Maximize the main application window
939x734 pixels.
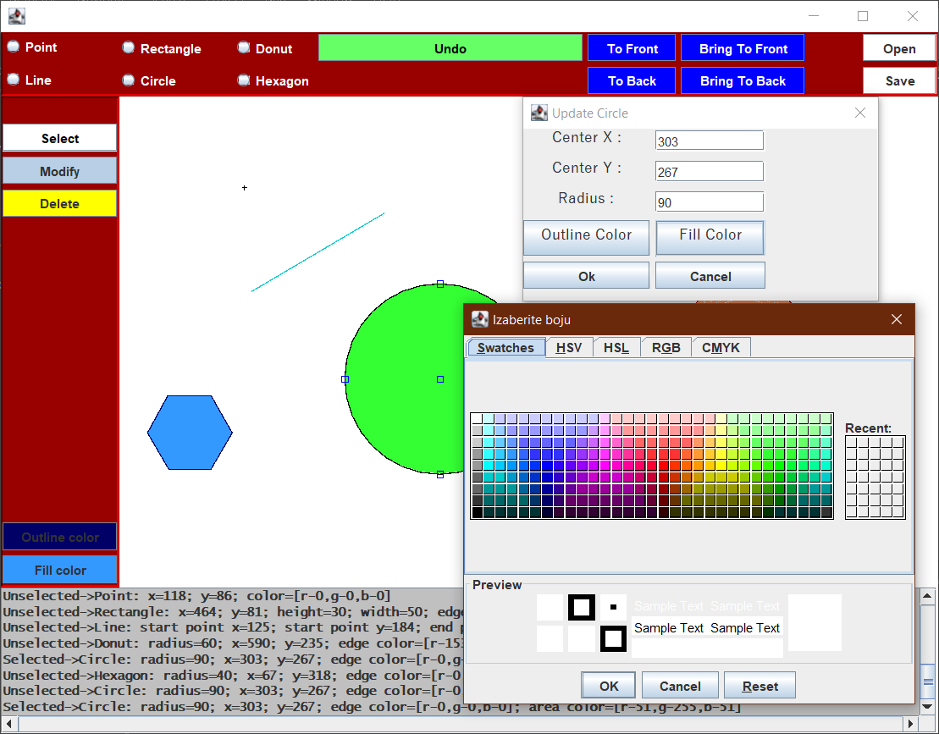862,16
